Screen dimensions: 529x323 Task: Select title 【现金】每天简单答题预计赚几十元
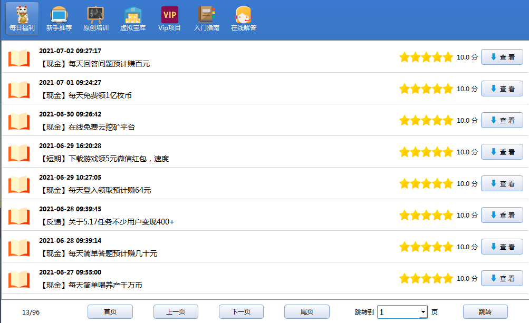[x=99, y=253]
